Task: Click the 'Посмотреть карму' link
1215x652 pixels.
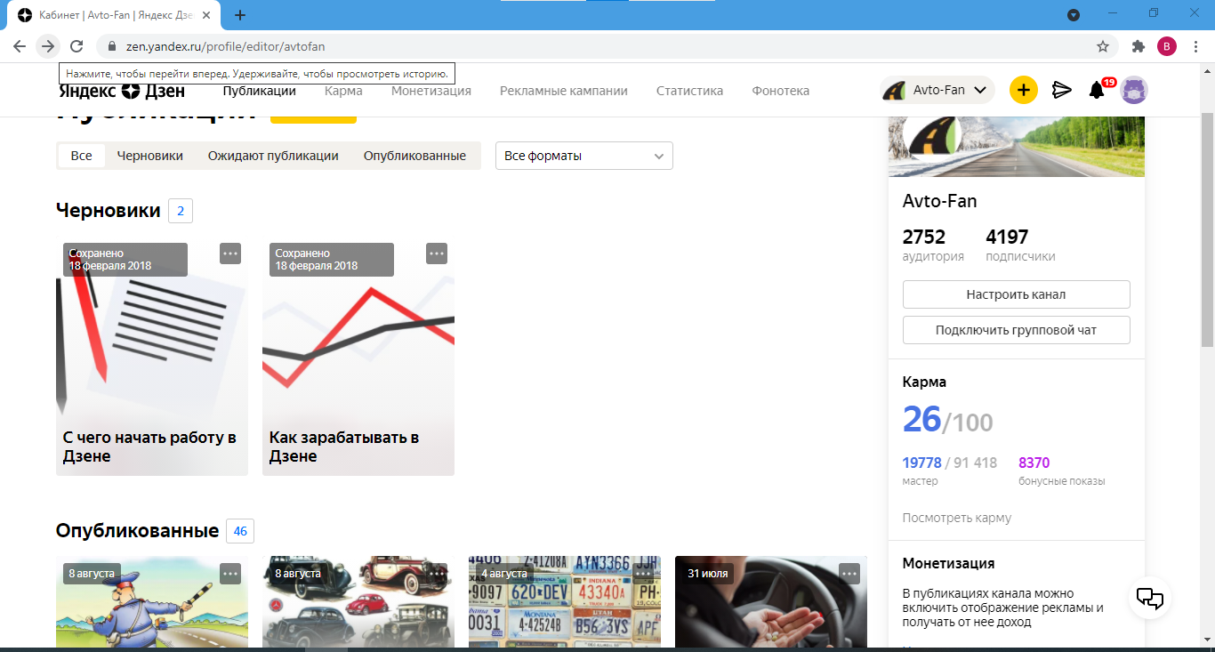Action: pyautogui.click(x=957, y=518)
